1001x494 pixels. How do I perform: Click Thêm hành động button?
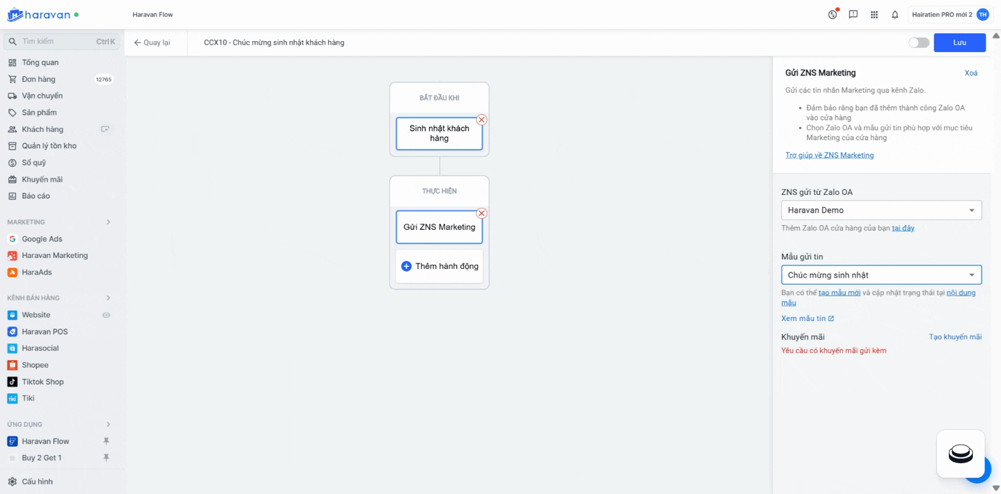[x=439, y=266]
